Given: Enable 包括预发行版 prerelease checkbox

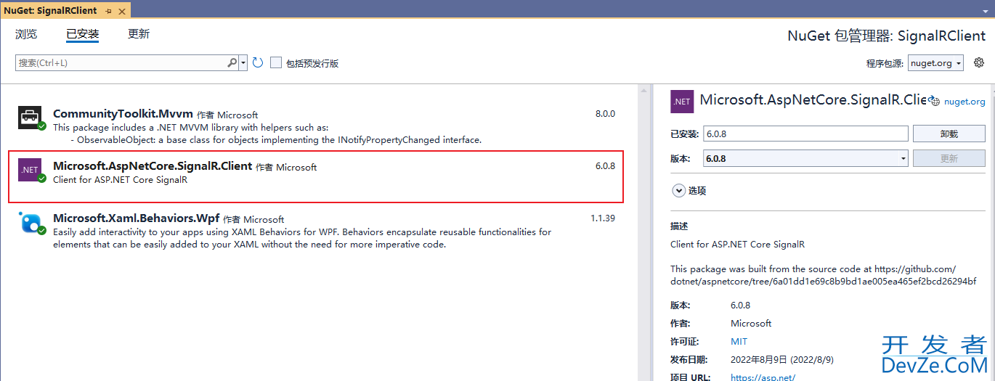Looking at the screenshot, I should pos(276,63).
